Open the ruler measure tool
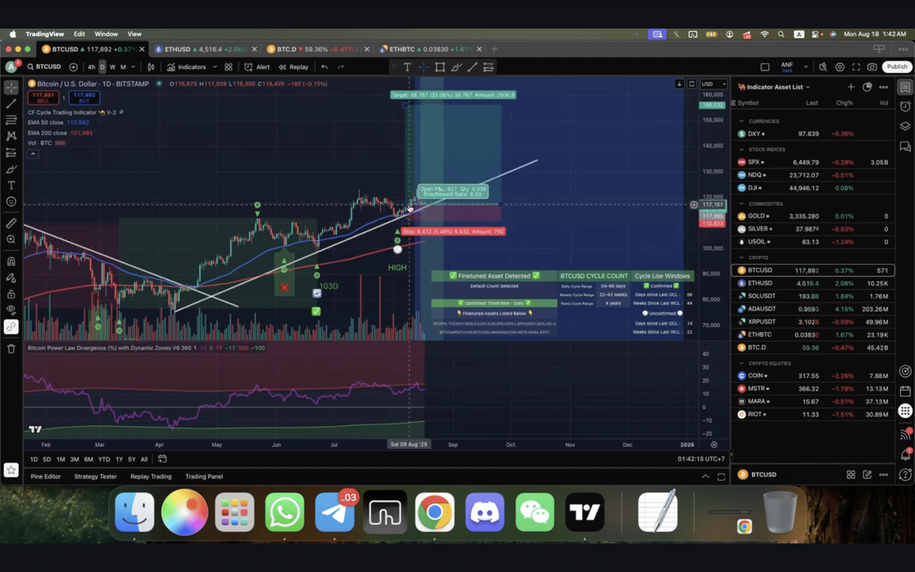The width and height of the screenshot is (915, 572). pos(11,223)
